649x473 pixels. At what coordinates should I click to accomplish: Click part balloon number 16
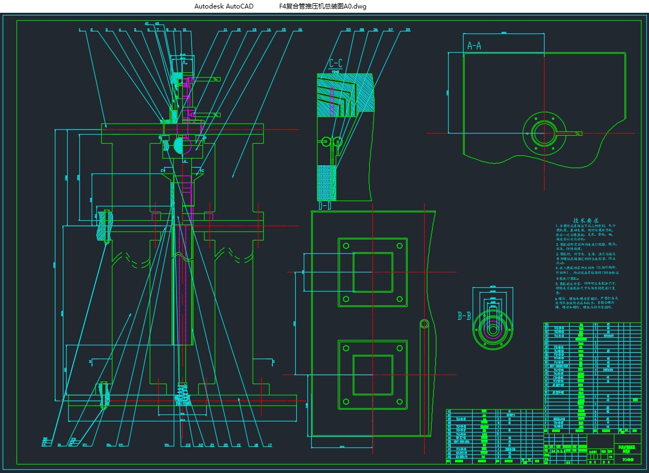pos(300,30)
